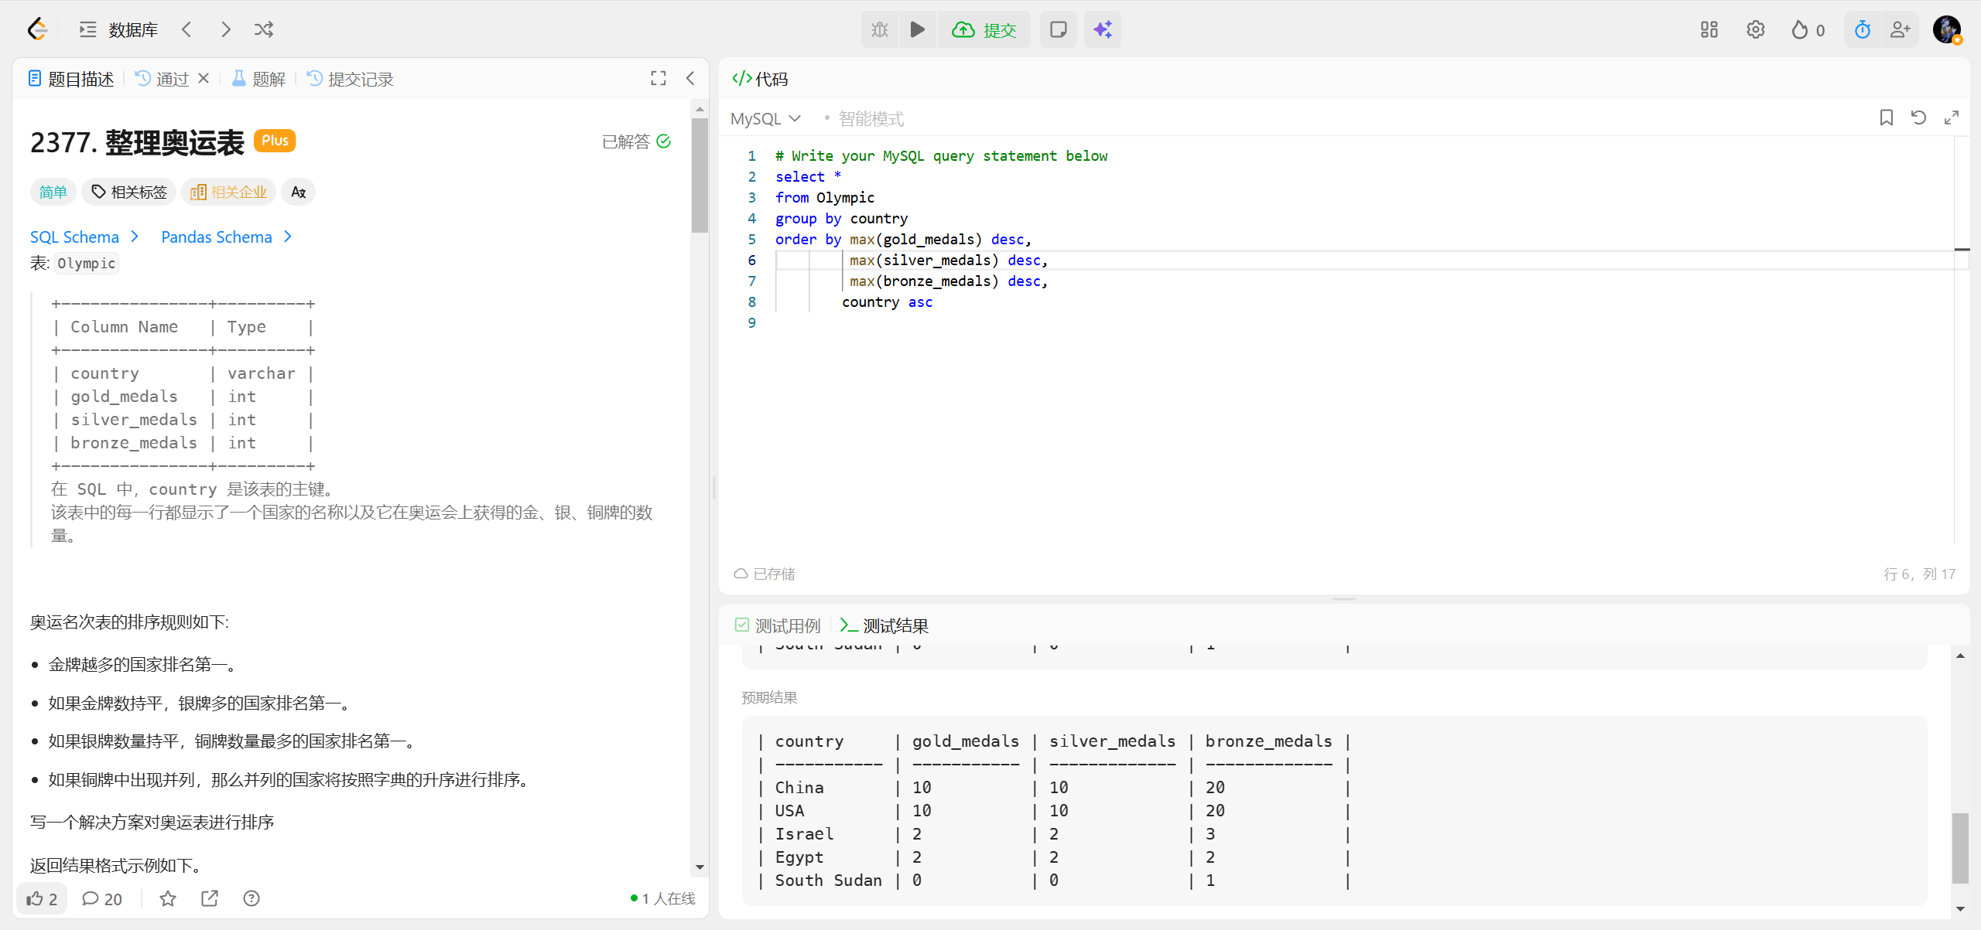The image size is (1981, 930).
Task: Start the timer clock icon
Action: (x=1862, y=29)
